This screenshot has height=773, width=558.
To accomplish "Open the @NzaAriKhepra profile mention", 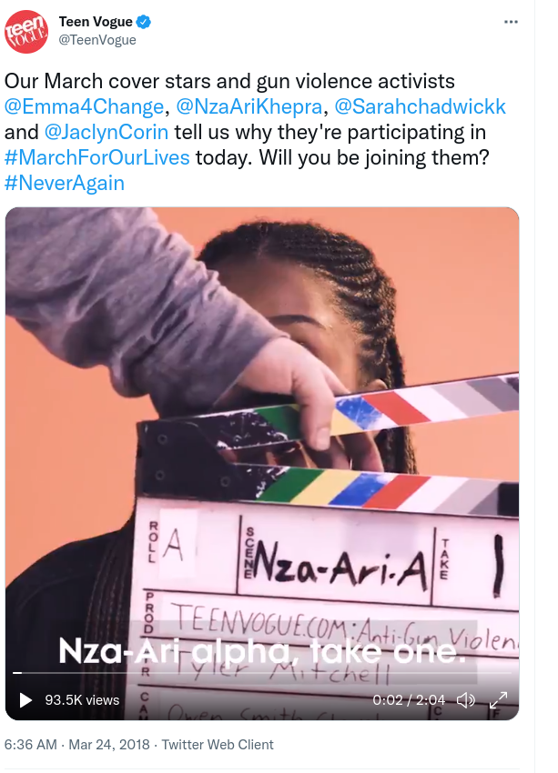I will click(x=249, y=106).
